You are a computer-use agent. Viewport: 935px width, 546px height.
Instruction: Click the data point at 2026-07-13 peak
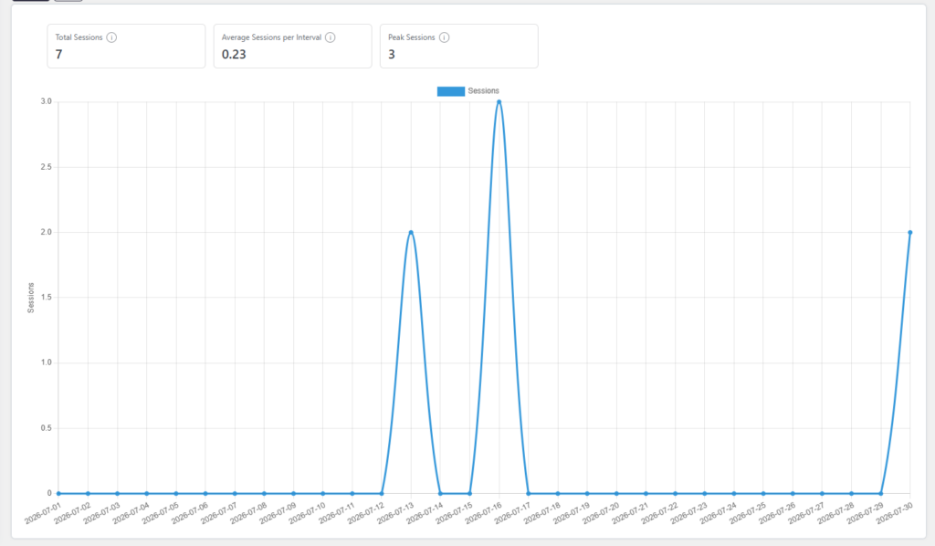coord(411,233)
